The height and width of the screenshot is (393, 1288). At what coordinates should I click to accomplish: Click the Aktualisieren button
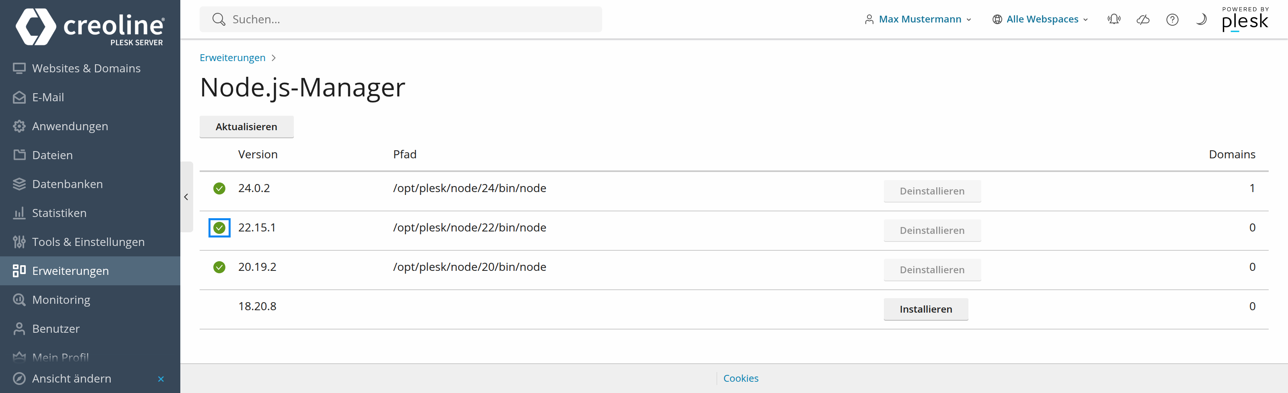(246, 127)
